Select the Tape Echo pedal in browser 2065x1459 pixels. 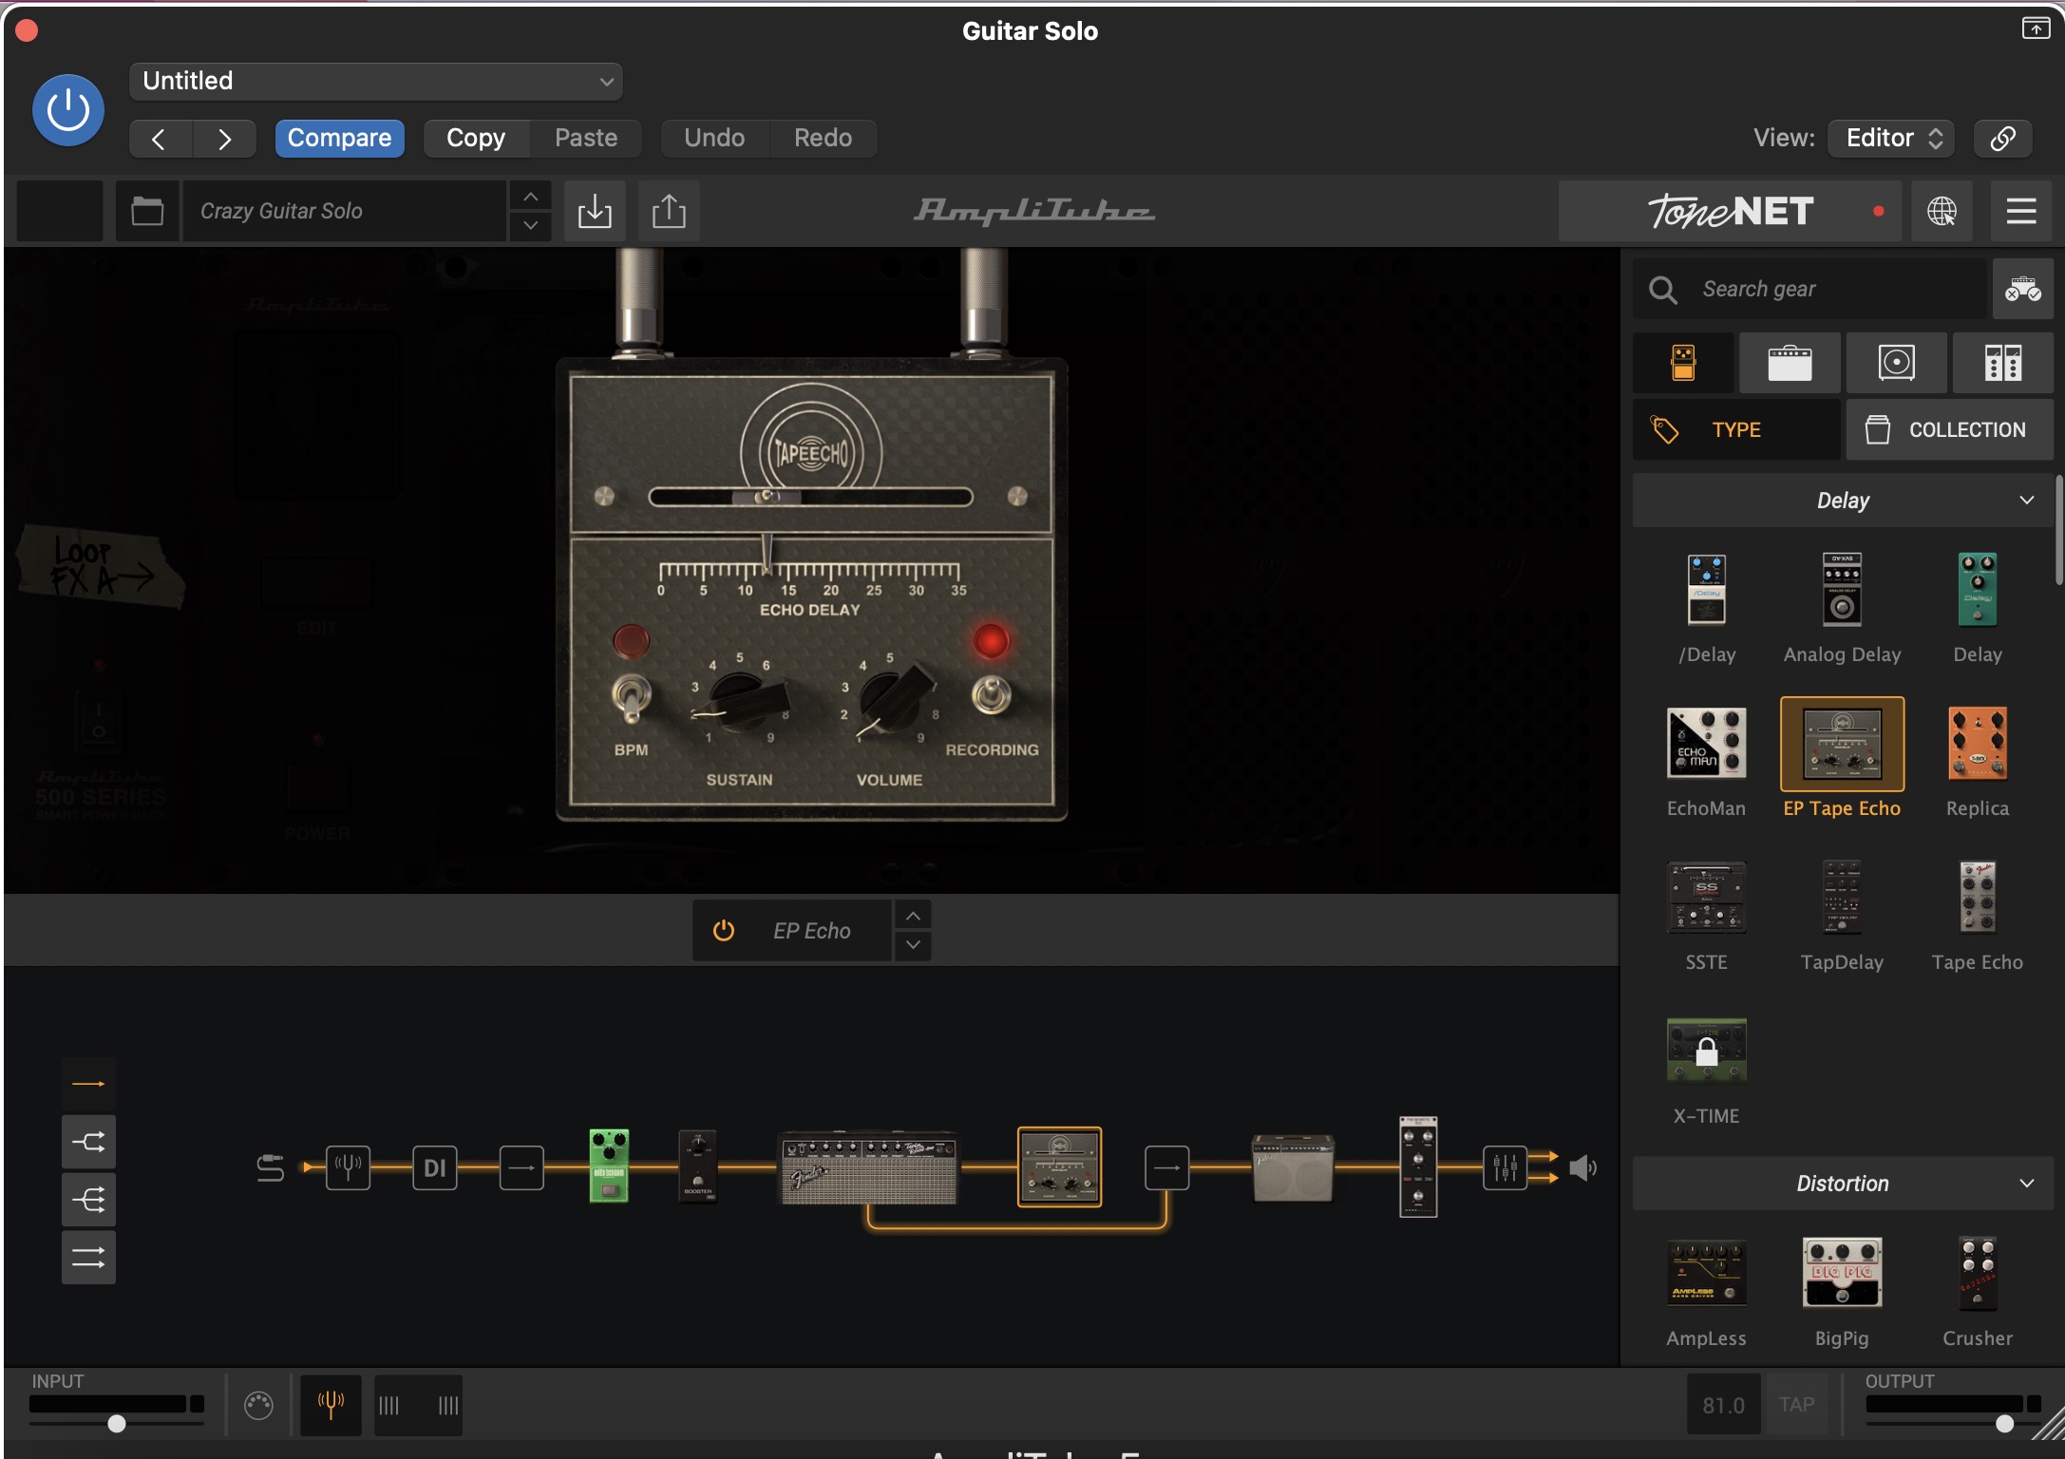[1978, 897]
